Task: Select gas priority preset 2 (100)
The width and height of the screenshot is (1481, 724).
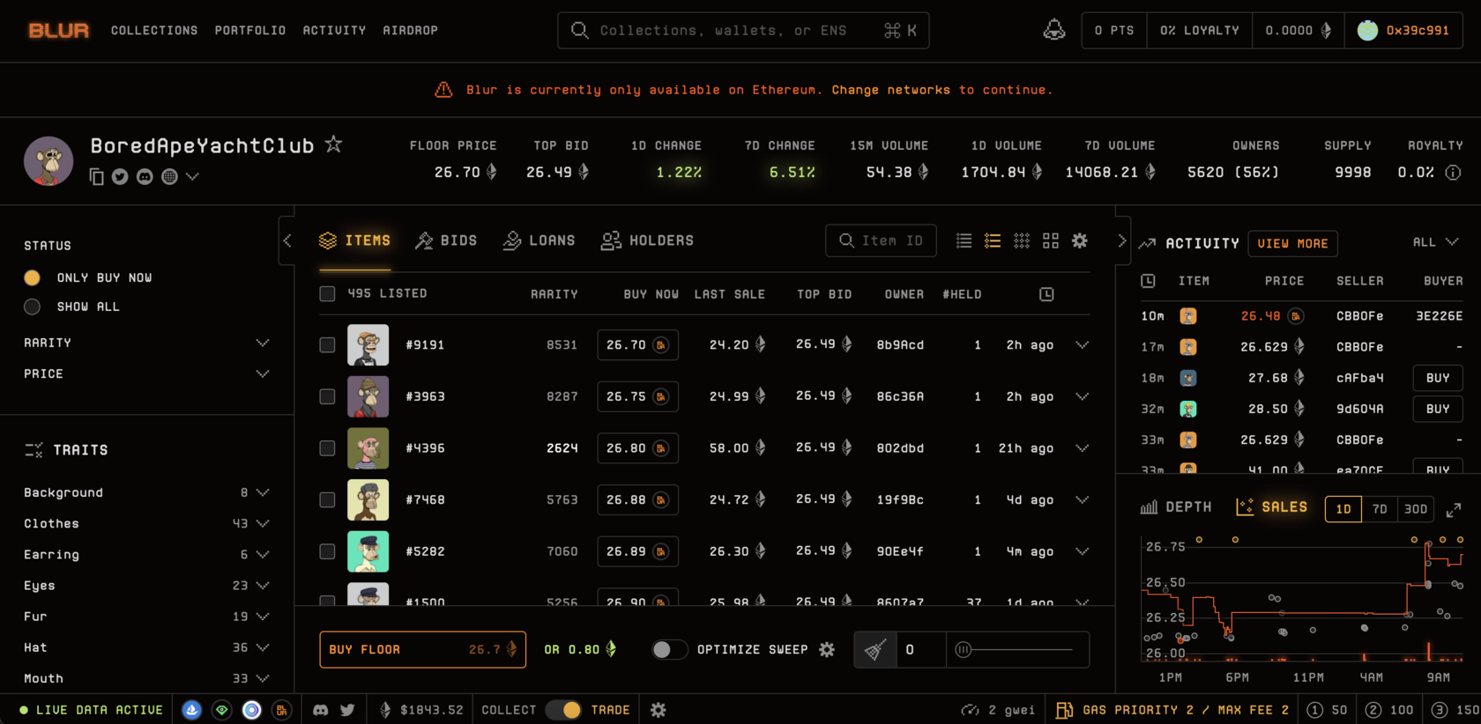Action: click(1389, 710)
